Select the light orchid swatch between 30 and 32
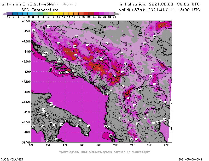Image resolution: width=209 pixels, height=161 pixels. pyautogui.click(x=112, y=14)
